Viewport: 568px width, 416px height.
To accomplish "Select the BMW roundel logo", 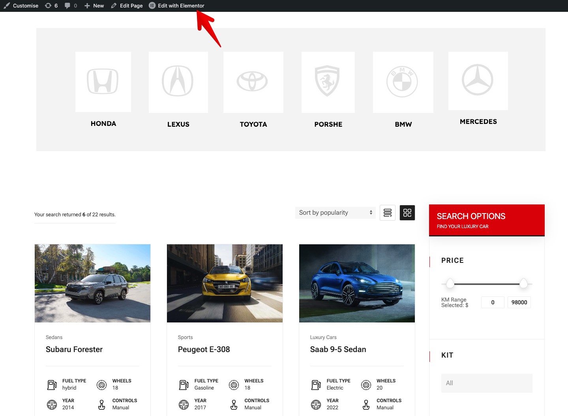I will pyautogui.click(x=403, y=82).
